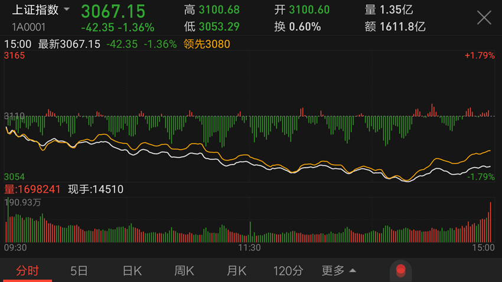This screenshot has height=282, width=502.
Task: Click the amount 1611.8亿
Action: tap(402, 27)
